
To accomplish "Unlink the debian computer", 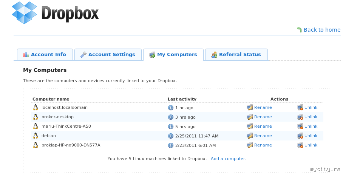I will point(311,136).
